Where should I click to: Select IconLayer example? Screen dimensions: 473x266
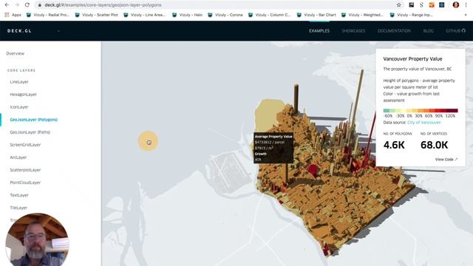(19, 107)
